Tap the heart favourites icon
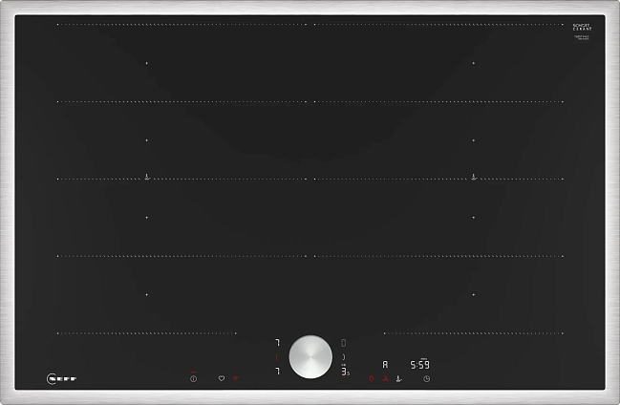 coord(221,378)
